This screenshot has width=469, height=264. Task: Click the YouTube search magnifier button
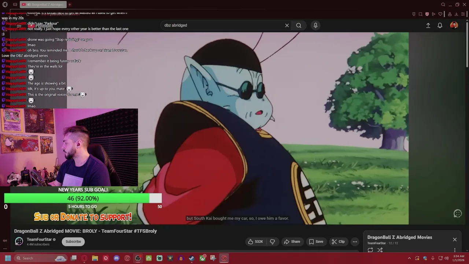299,25
